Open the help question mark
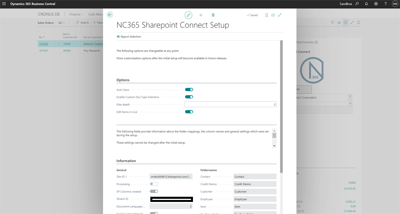This screenshot has width=400, height=214. pos(386,4)
